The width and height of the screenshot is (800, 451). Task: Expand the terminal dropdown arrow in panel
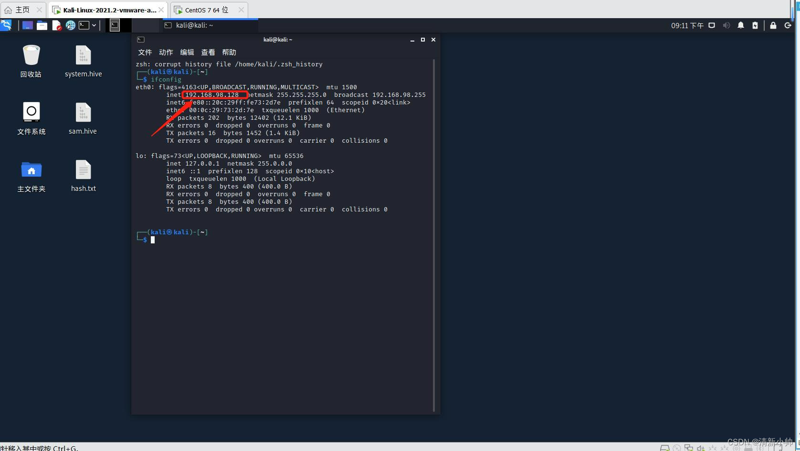[x=94, y=25]
